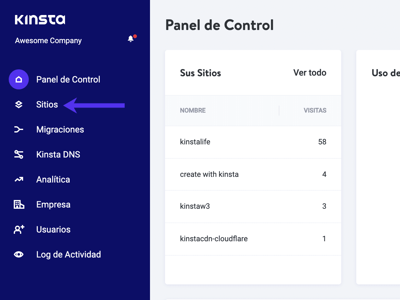Open the Analítica section
400x300 pixels.
click(x=53, y=179)
